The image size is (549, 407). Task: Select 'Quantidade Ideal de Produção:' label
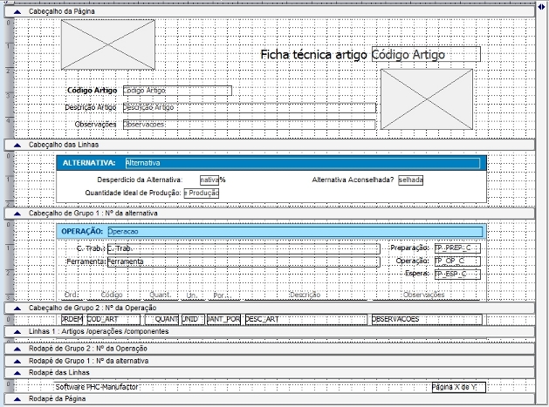133,193
